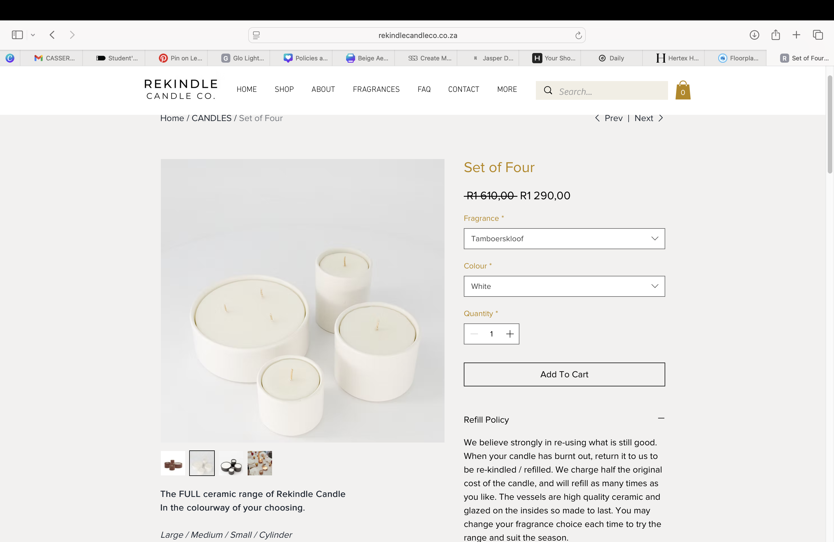Show the tab overview icon

click(x=818, y=35)
